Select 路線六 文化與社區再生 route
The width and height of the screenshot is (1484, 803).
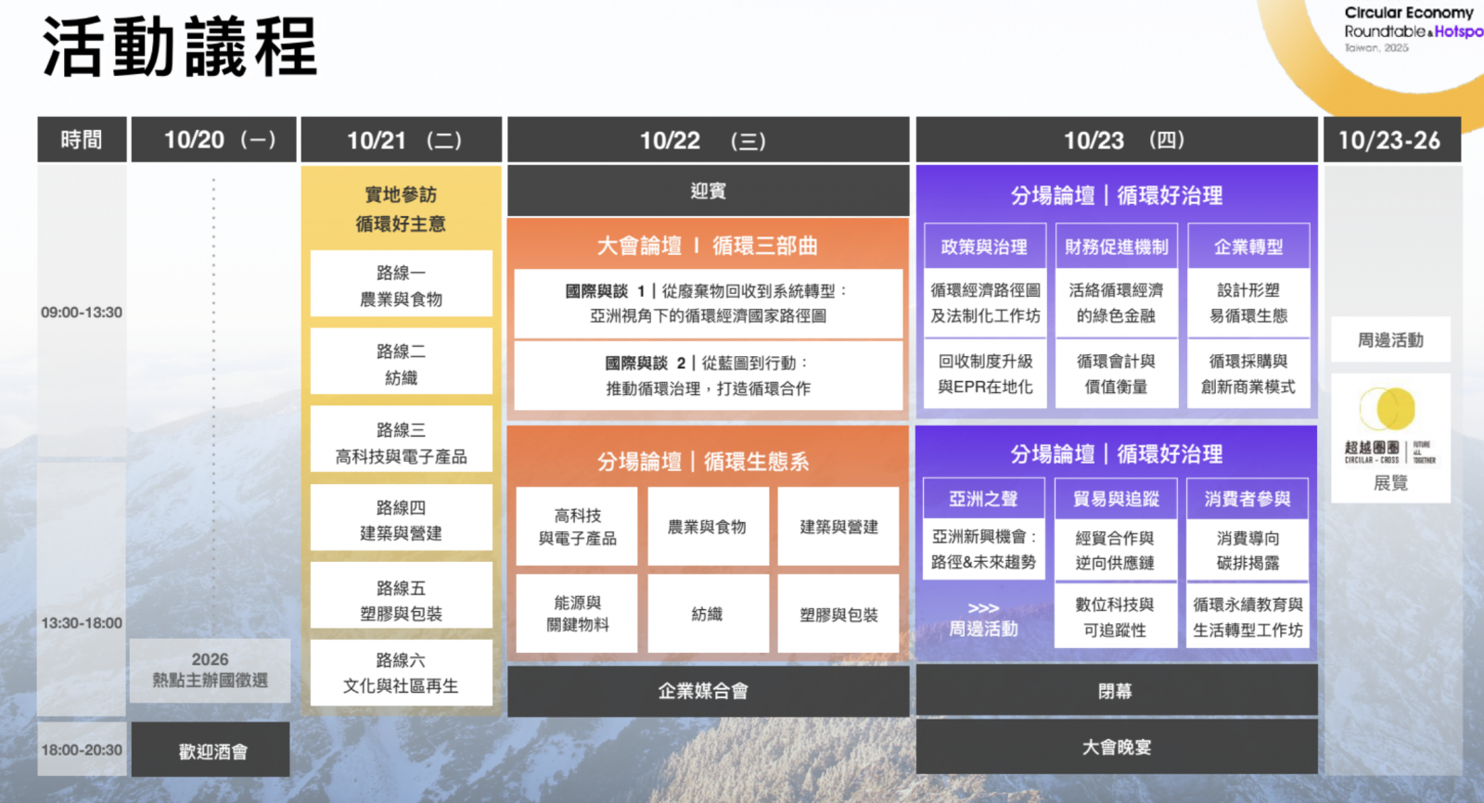[401, 672]
